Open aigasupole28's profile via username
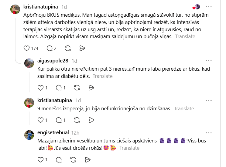The height and width of the screenshot is (167, 226). coord(53,61)
